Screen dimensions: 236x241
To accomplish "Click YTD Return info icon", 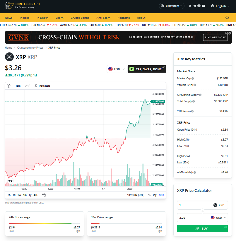I will [x=192, y=111].
